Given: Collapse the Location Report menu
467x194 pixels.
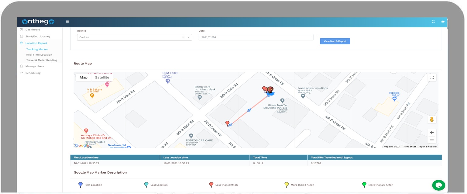Looking at the screenshot, I should click(36, 43).
